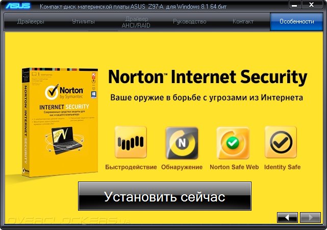Image resolution: width=327 pixels, height=230 pixels.
Task: Select the Norton Safe Web green checkmark icon
Action: (233, 143)
